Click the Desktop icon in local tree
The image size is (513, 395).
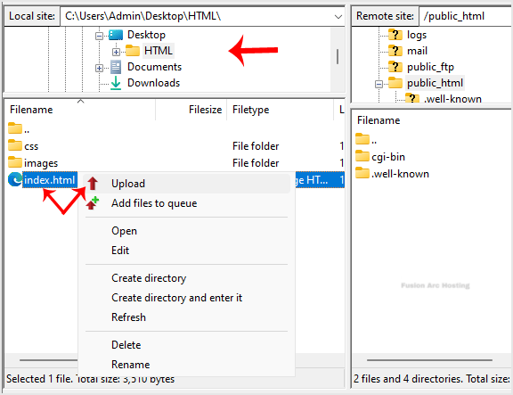(116, 35)
